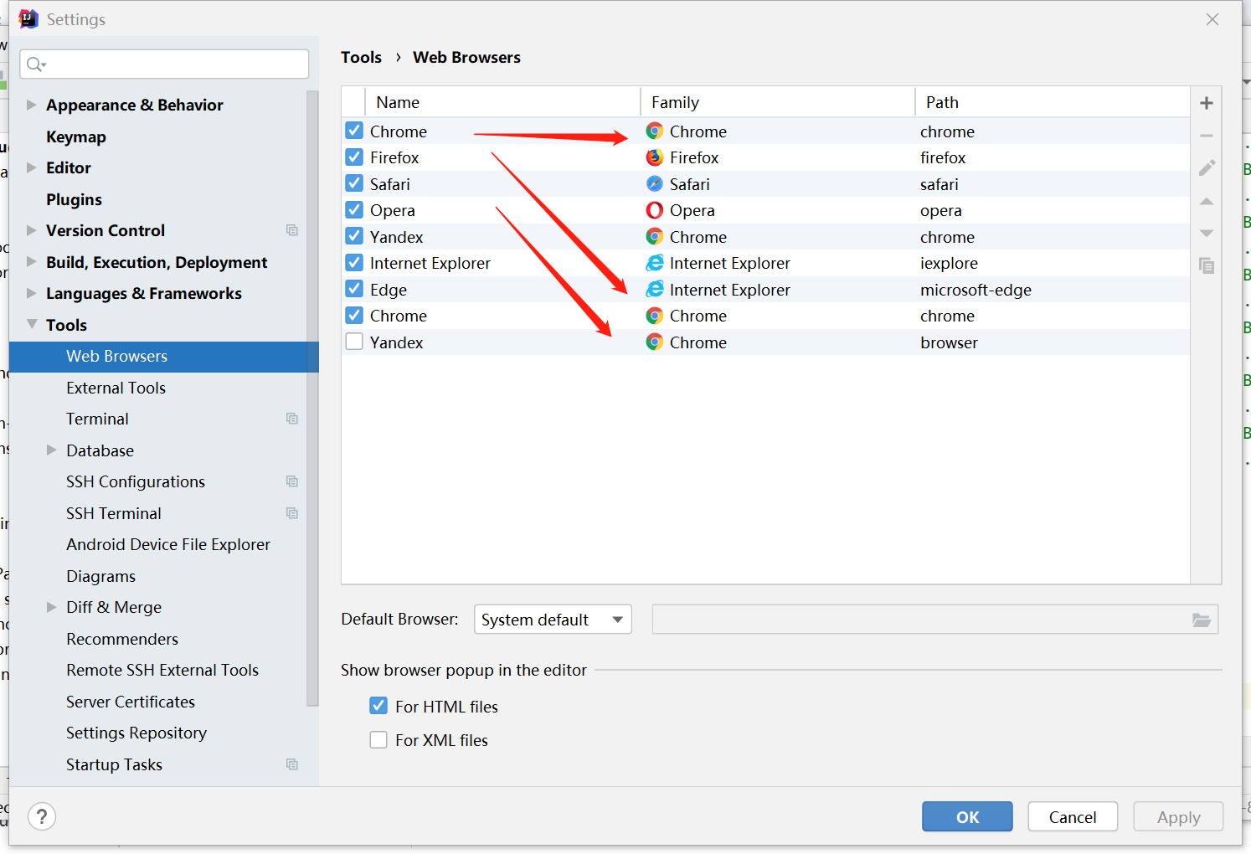Image resolution: width=1251 pixels, height=854 pixels.
Task: Select the Recommenders settings page
Action: (x=122, y=639)
